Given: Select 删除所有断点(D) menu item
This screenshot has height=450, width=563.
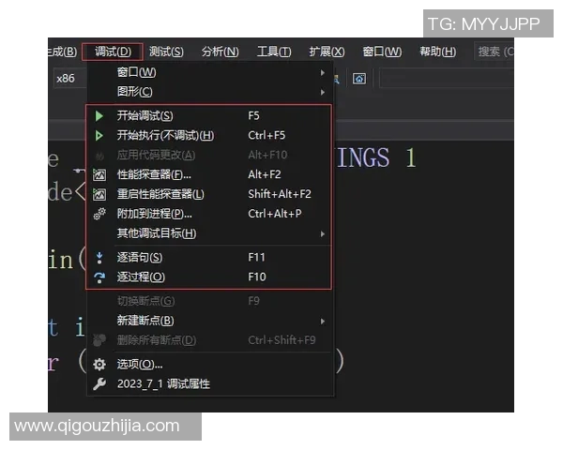Looking at the screenshot, I should pos(210,340).
